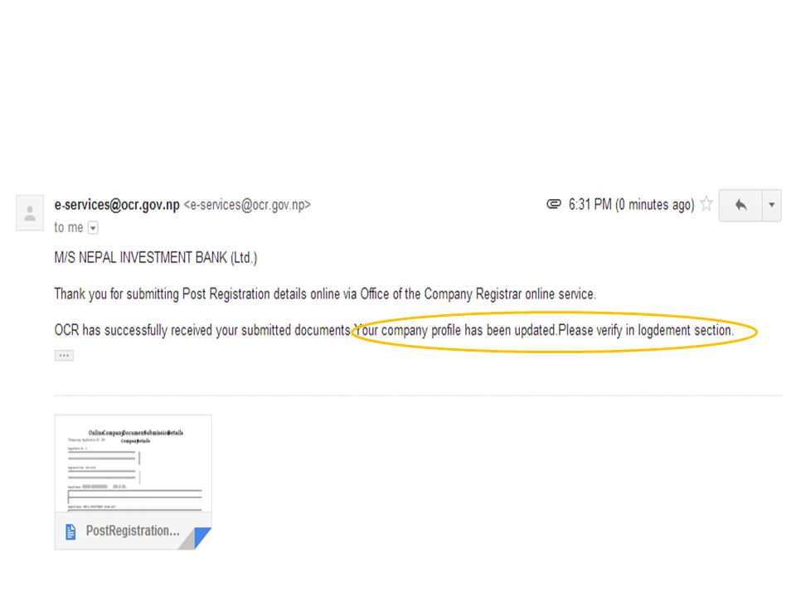Show trimmed content with ellipsis button
796x597 pixels.
(64, 356)
